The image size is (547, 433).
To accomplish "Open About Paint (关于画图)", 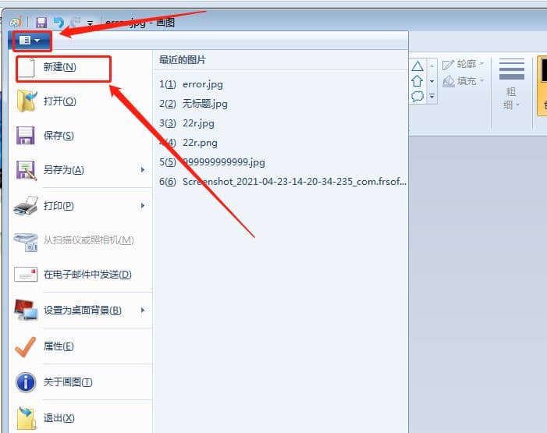I will coord(82,382).
